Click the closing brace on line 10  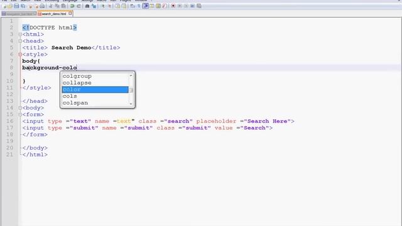[x=24, y=81]
